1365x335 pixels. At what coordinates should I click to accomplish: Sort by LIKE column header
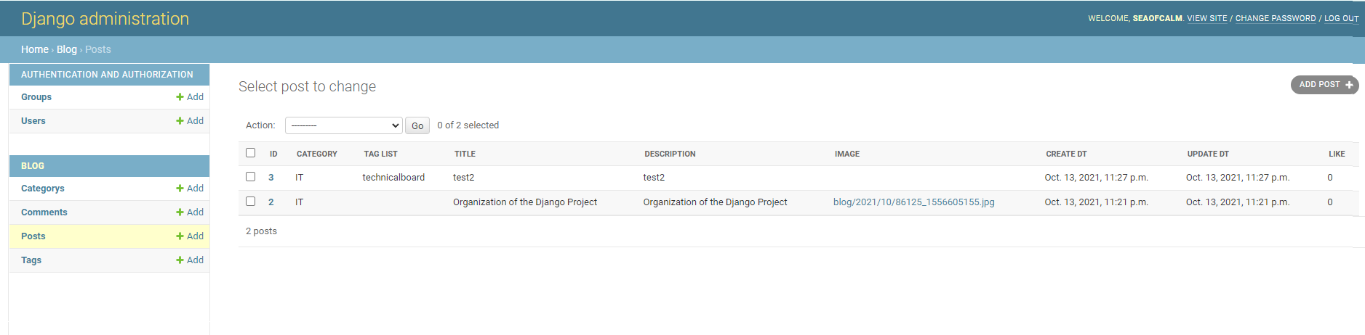(1337, 154)
